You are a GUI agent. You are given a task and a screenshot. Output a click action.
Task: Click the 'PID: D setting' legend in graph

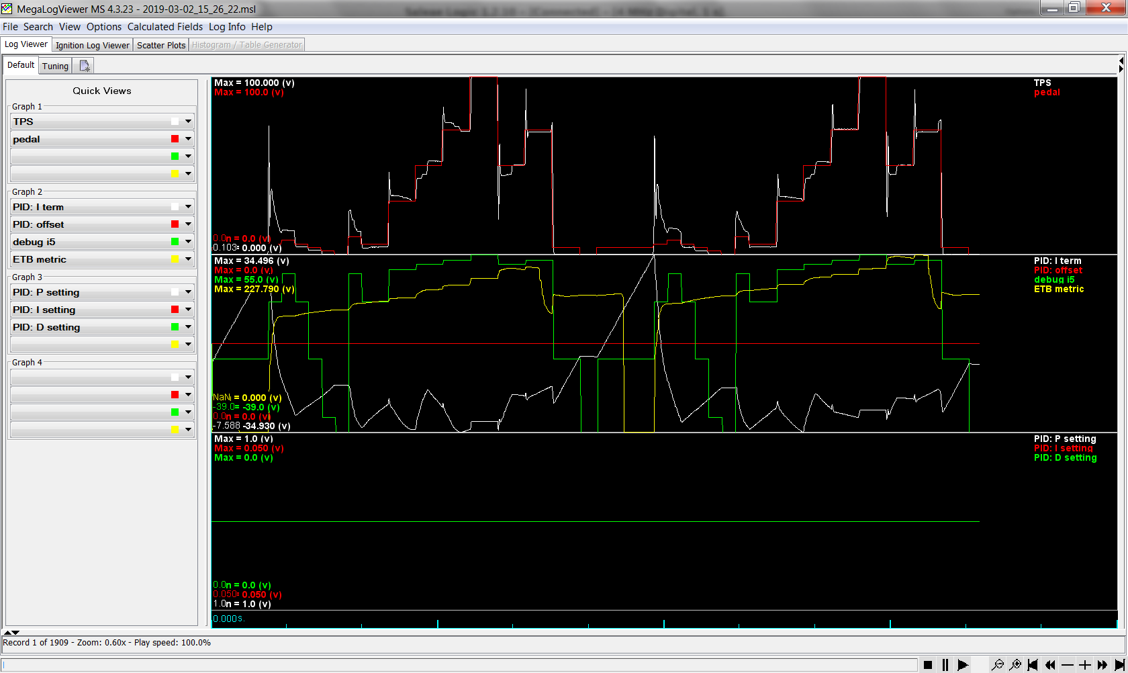(x=1066, y=457)
